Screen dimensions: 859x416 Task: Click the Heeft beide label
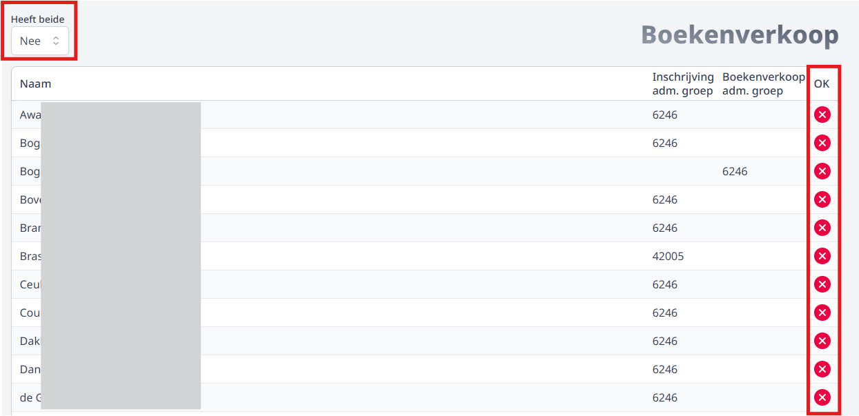point(38,19)
